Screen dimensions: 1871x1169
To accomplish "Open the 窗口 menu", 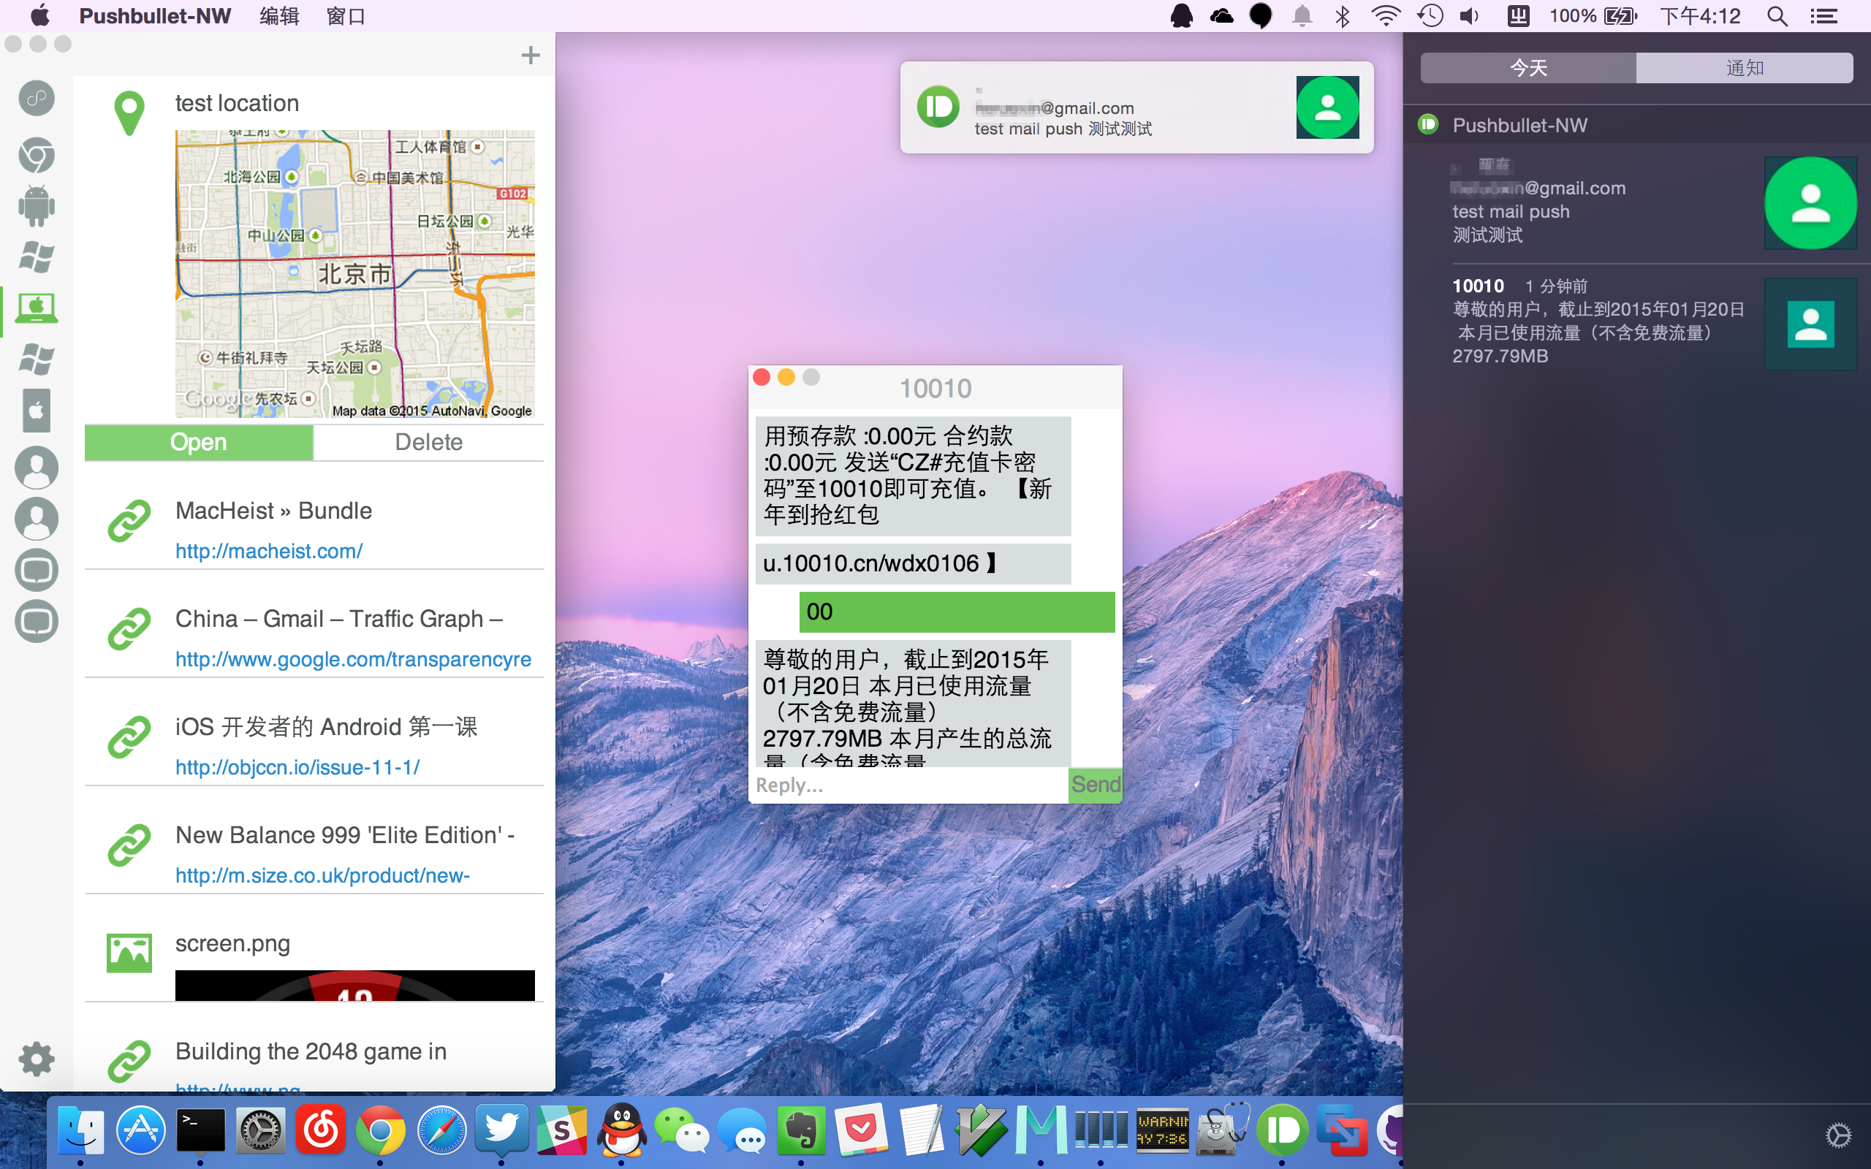I will (345, 16).
